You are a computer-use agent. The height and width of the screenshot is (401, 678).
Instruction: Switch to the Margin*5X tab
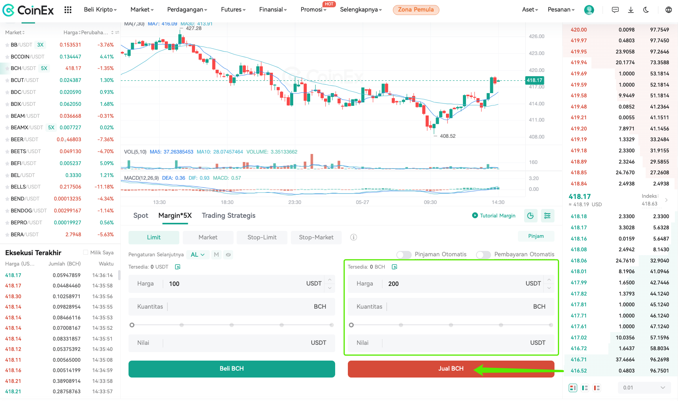point(175,216)
